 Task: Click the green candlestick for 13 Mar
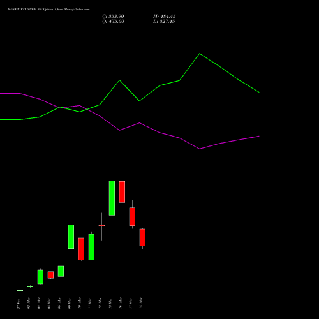(x=112, y=198)
